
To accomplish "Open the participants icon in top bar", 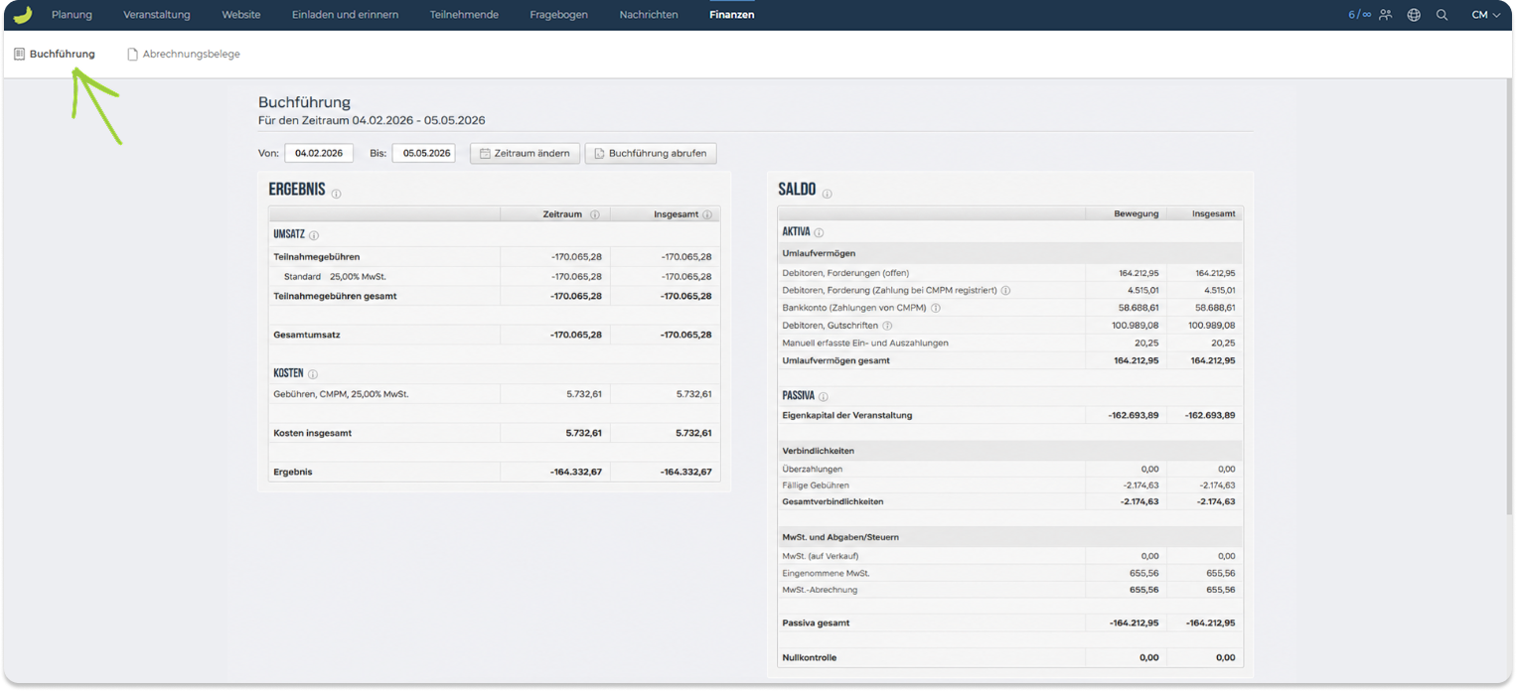I will coord(1385,15).
